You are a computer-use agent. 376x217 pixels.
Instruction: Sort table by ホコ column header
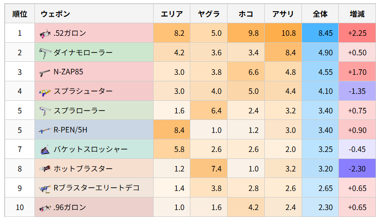pos(246,14)
